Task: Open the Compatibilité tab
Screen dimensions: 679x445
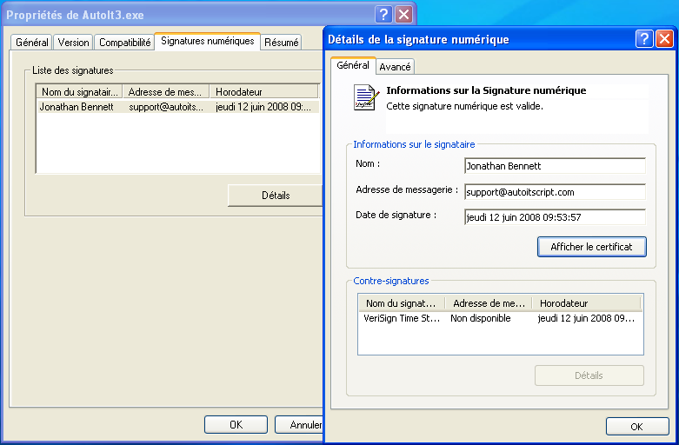Action: [124, 42]
